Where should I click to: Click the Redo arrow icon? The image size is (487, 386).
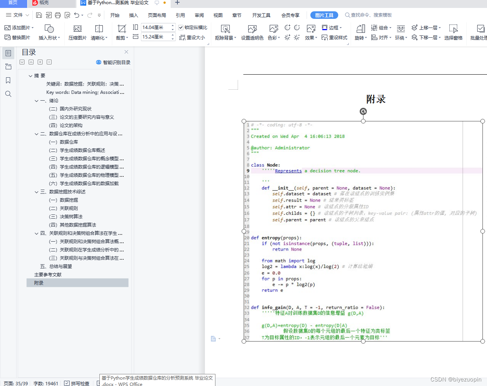[90, 15]
